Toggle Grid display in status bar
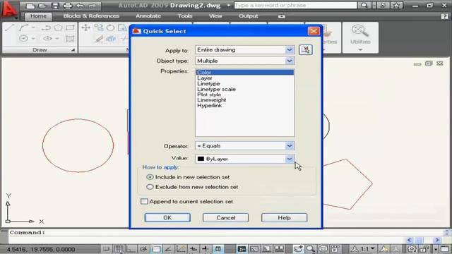Viewport: 452px width, 254px height. click(119, 249)
